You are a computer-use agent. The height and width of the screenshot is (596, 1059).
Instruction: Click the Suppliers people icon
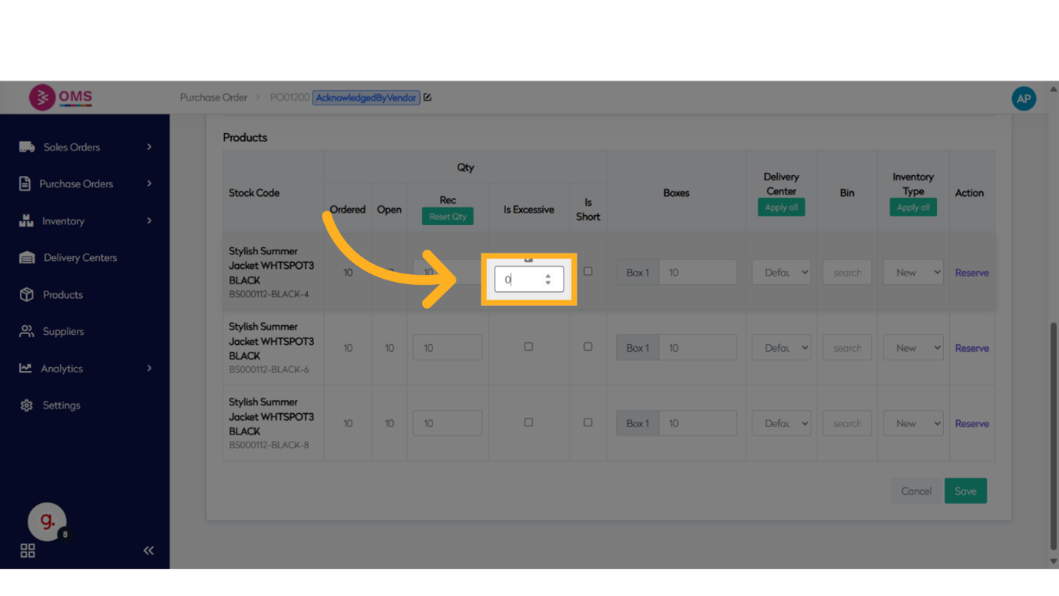click(x=27, y=332)
